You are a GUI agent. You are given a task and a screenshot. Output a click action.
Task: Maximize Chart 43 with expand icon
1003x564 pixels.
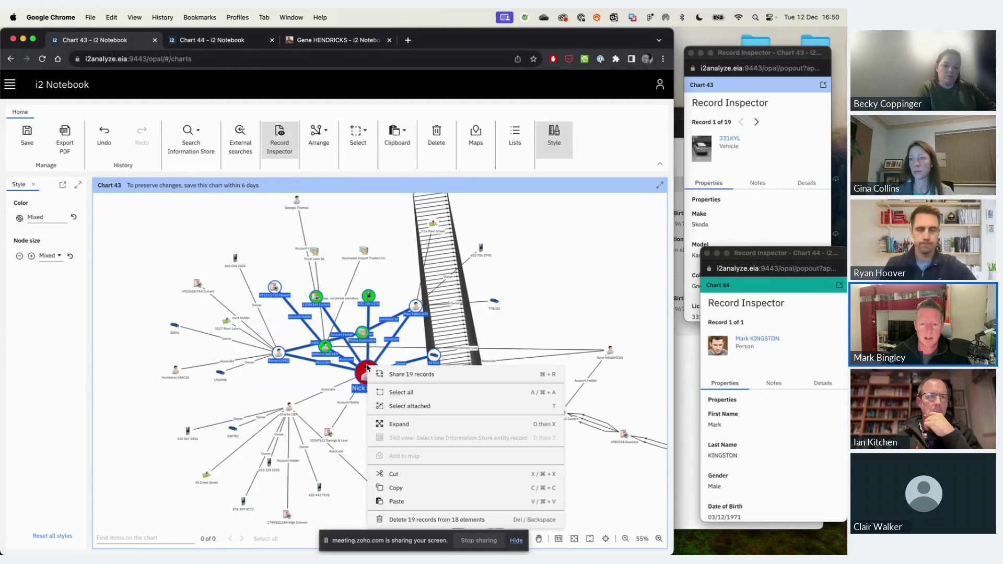coord(660,185)
